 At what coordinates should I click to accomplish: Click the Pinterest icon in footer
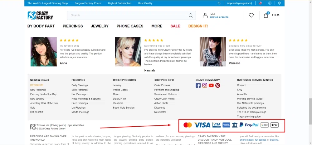point(217,86)
